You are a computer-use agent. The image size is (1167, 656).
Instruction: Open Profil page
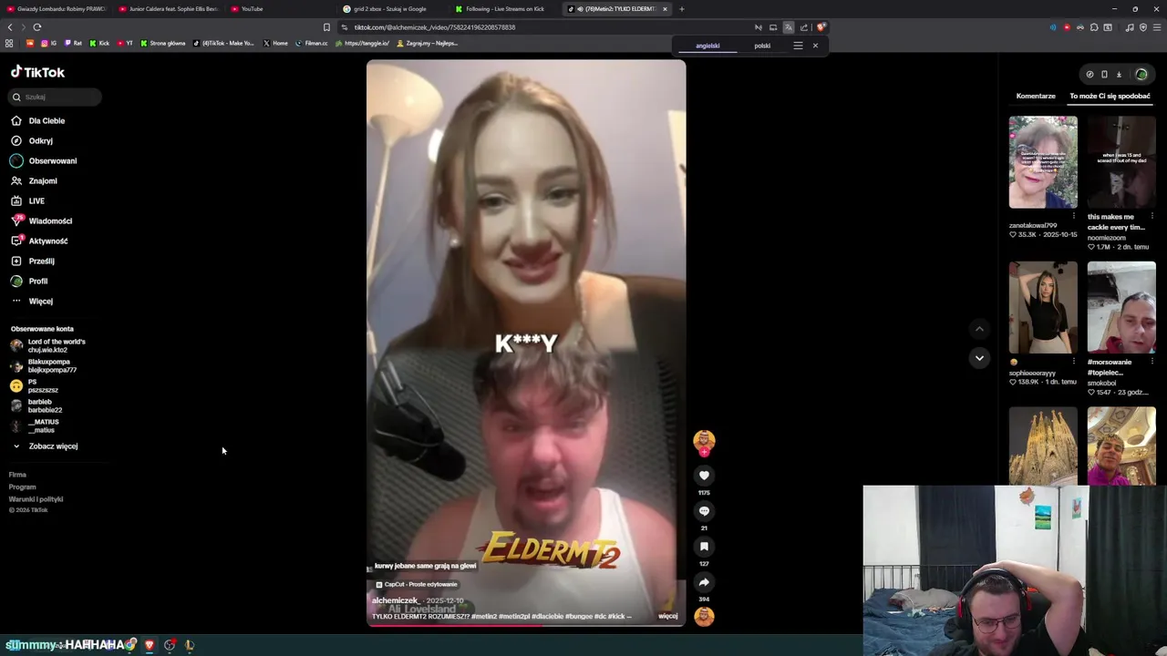(x=29, y=281)
